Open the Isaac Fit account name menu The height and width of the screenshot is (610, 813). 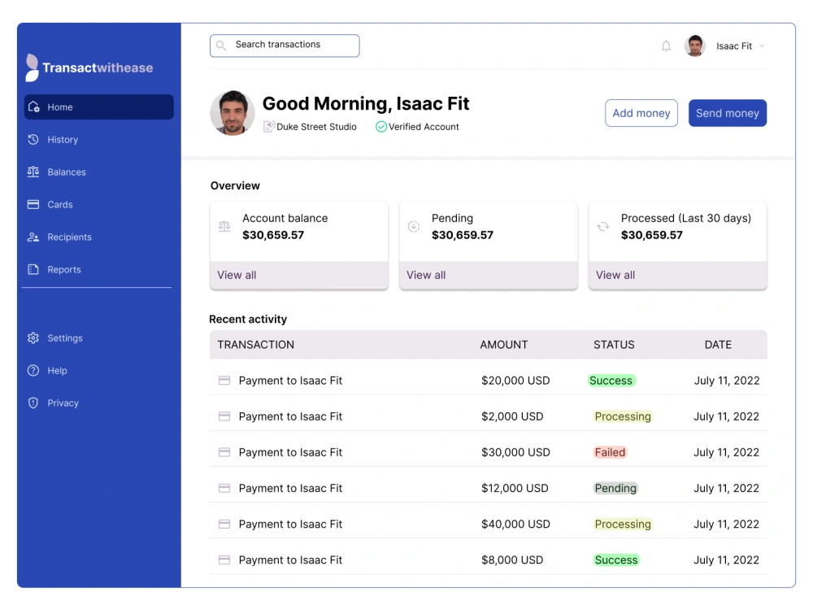coord(734,46)
